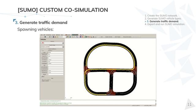Image resolution: width=196 pixels, height=110 pixels.
Task: Click the dark blue route mode icon
Action: [81, 37]
